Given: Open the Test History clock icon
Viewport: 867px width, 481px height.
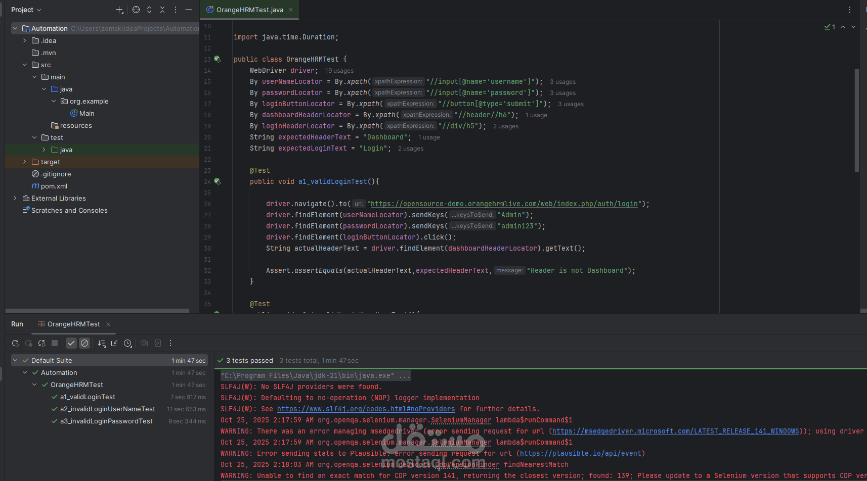Looking at the screenshot, I should tap(128, 343).
